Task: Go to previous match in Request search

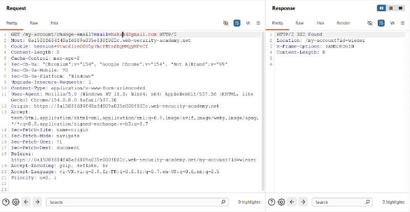Action: [x=26, y=202]
